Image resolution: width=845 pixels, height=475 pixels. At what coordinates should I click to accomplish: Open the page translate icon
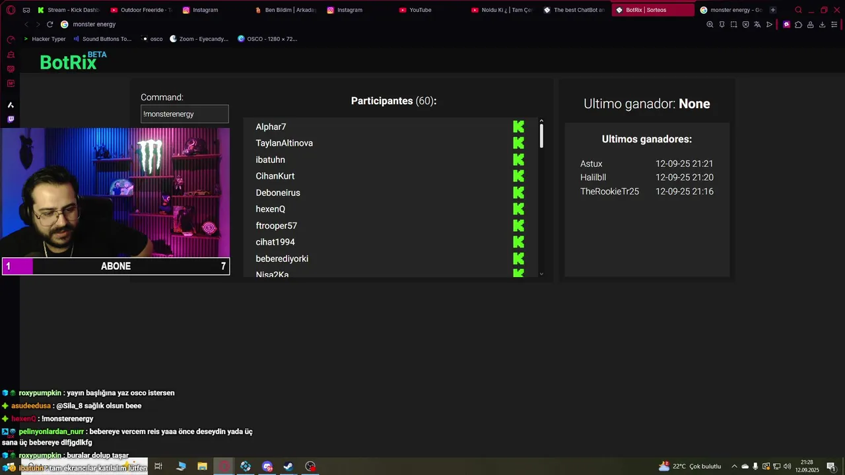click(758, 24)
